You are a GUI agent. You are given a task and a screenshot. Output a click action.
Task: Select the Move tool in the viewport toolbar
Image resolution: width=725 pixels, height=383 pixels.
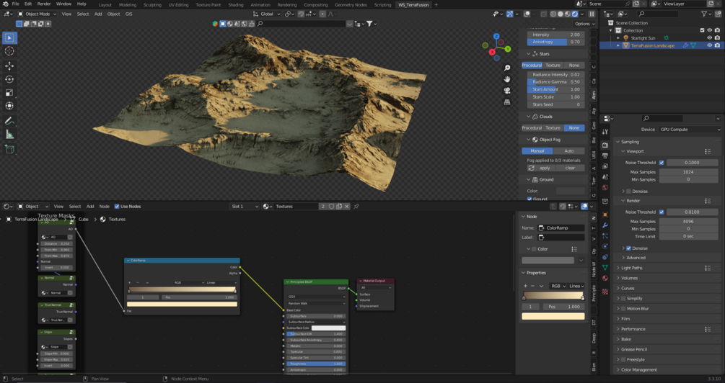[9, 66]
